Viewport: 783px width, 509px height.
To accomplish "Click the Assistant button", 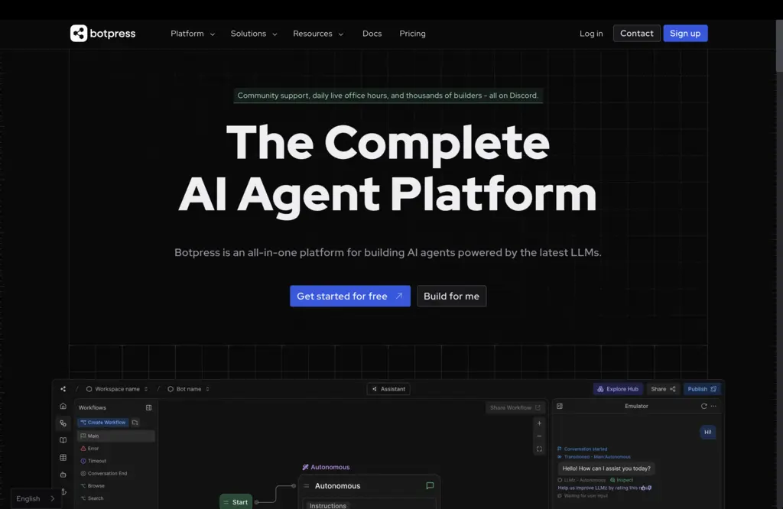I will 388,389.
